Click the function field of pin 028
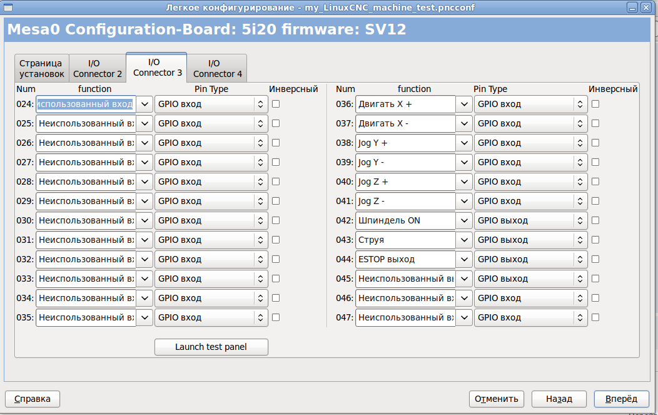The height and width of the screenshot is (415, 658). tap(86, 182)
